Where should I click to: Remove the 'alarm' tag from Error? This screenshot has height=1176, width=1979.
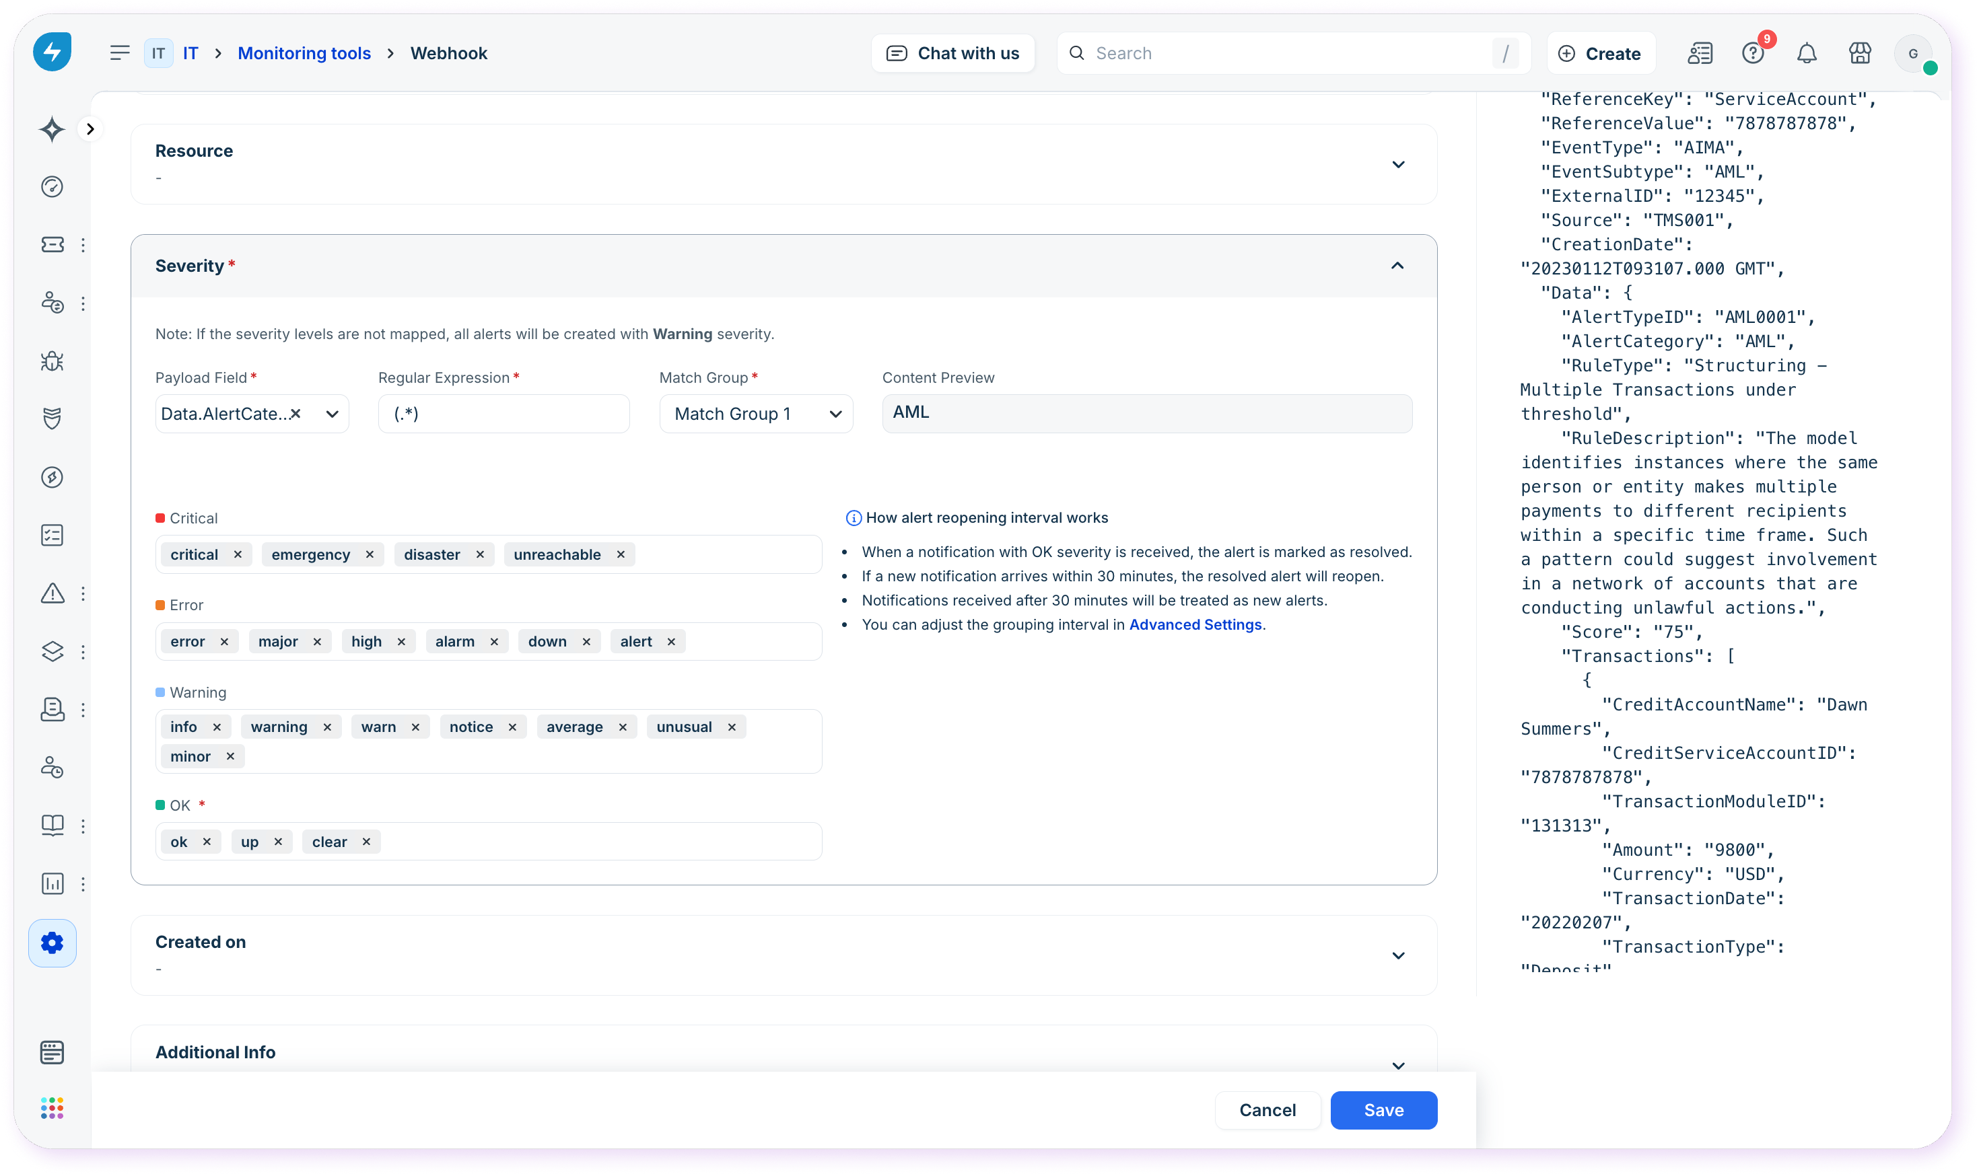[x=494, y=642]
